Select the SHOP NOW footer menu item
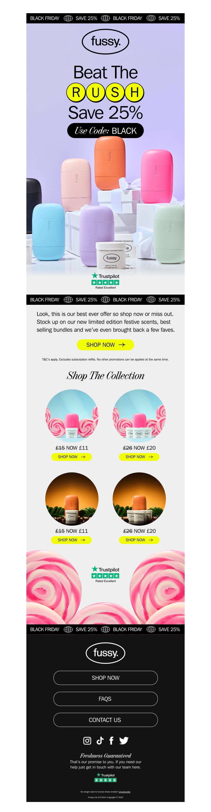The image size is (211, 812). point(105,678)
